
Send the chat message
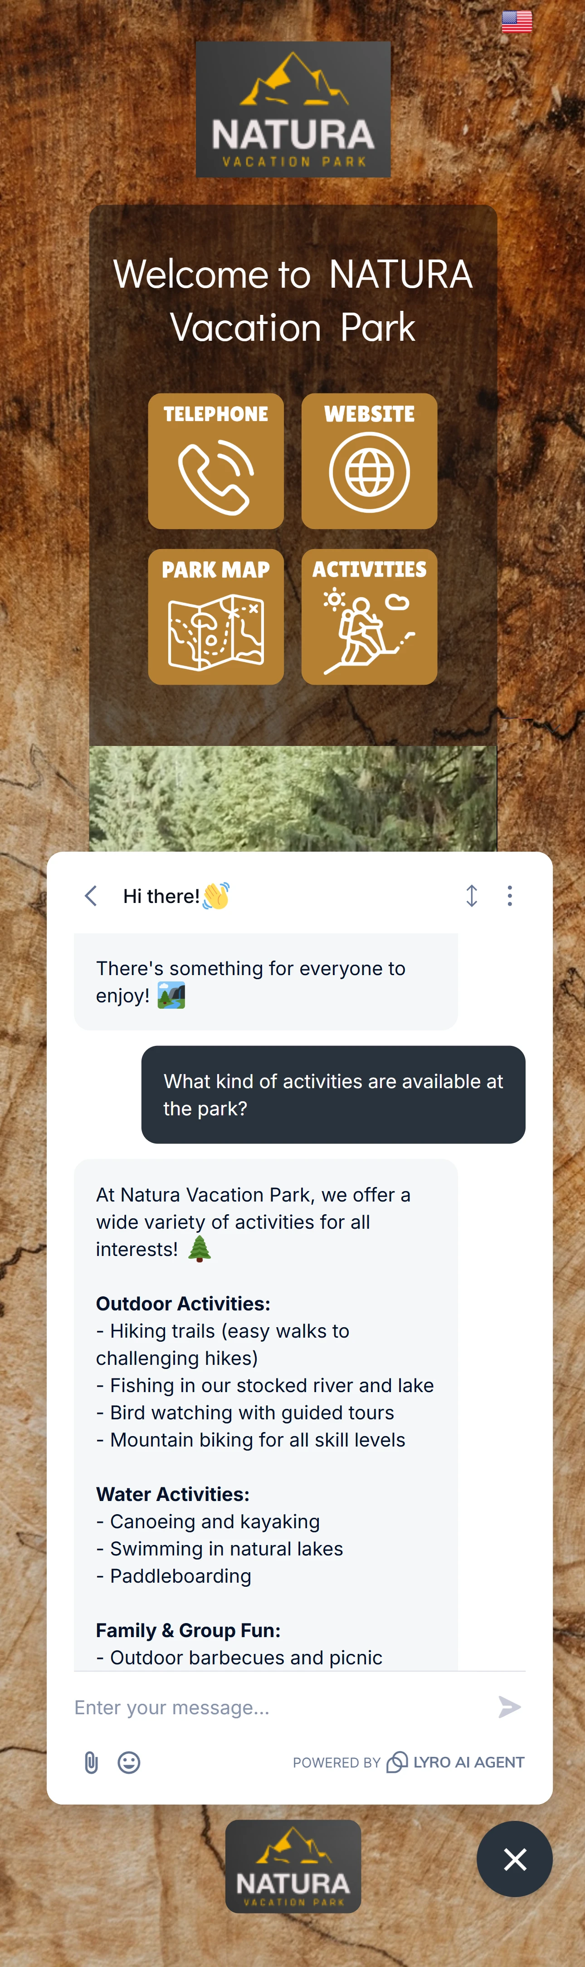pyautogui.click(x=509, y=1707)
